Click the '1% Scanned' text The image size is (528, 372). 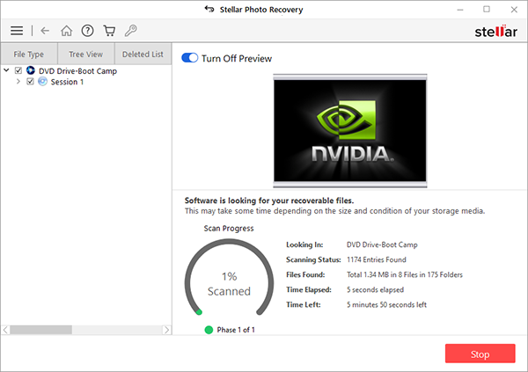[229, 284]
